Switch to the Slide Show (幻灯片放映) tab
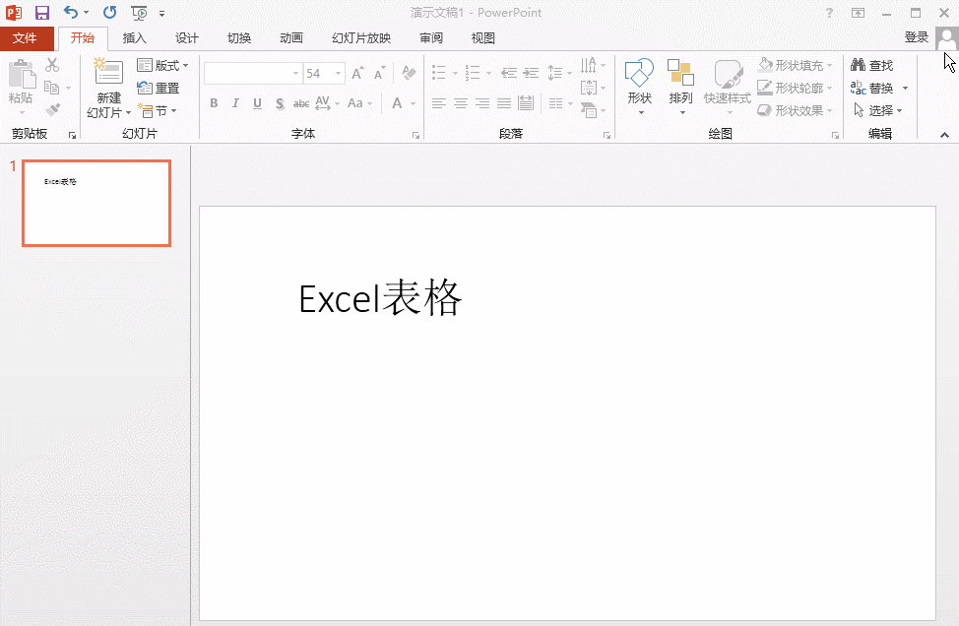Image resolution: width=959 pixels, height=626 pixels. (360, 38)
